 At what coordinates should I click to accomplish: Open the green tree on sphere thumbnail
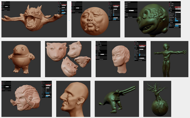[x=157, y=99]
